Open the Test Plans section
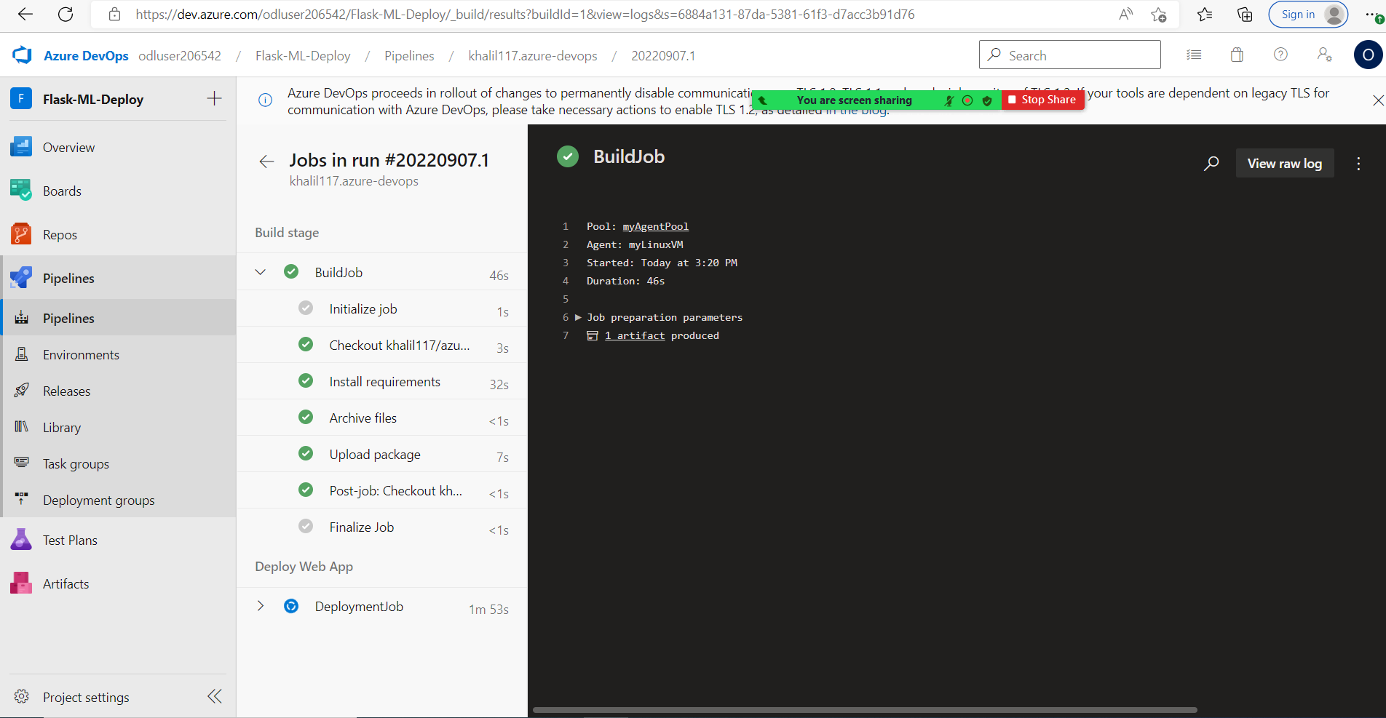Viewport: 1386px width, 718px height. [x=69, y=540]
